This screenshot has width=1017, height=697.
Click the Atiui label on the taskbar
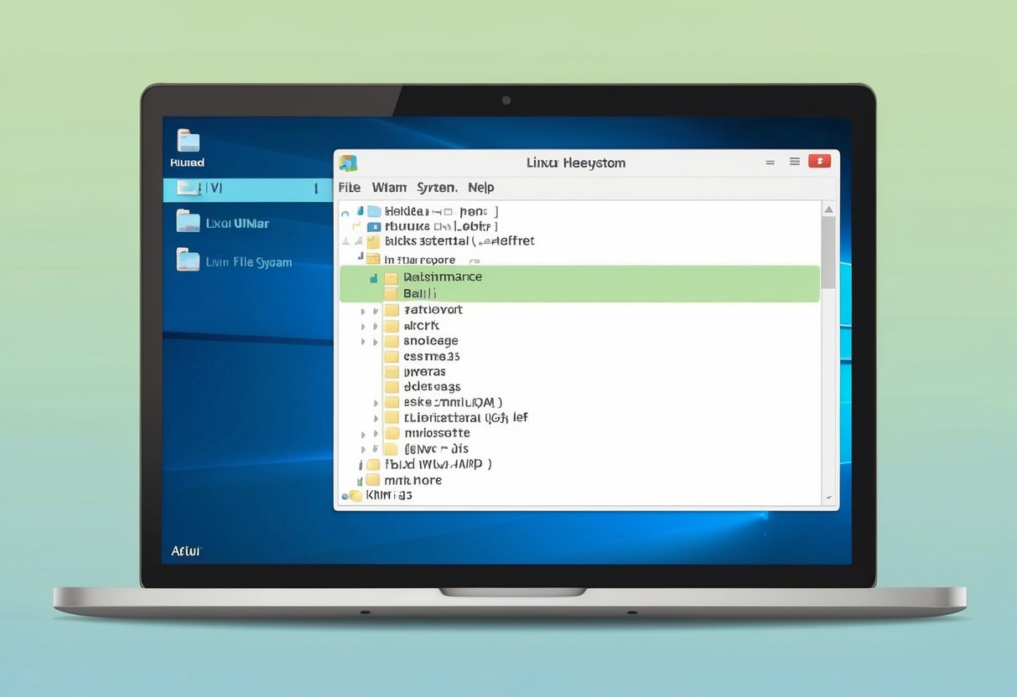[184, 550]
